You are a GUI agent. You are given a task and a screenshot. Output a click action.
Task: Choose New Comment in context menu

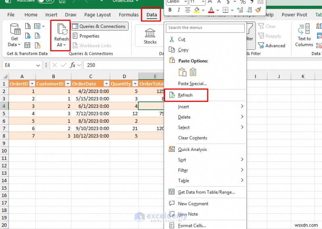tap(205, 204)
